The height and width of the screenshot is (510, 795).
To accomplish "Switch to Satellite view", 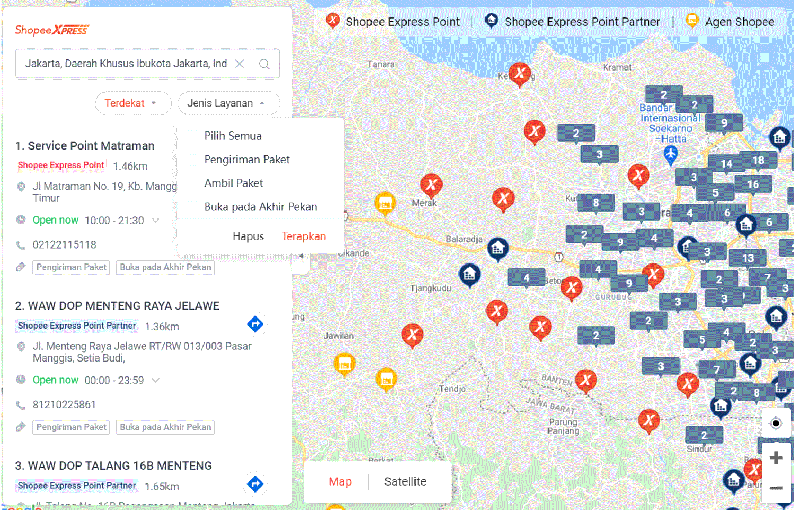I will point(405,481).
